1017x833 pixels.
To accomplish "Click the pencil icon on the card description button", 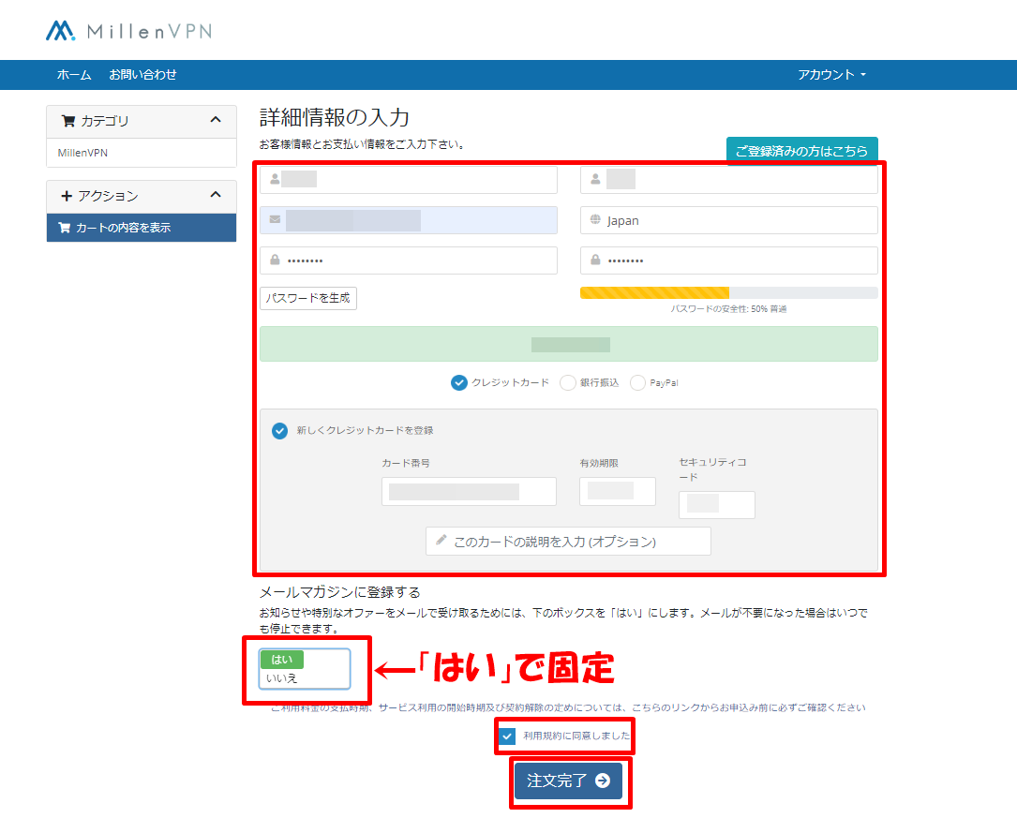I will (x=440, y=541).
